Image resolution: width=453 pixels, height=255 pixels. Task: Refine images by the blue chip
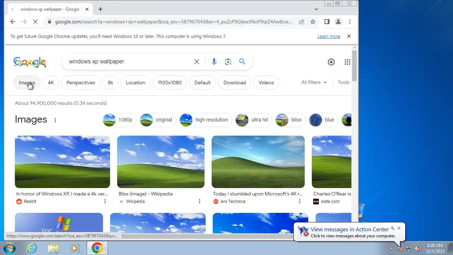pyautogui.click(x=324, y=120)
